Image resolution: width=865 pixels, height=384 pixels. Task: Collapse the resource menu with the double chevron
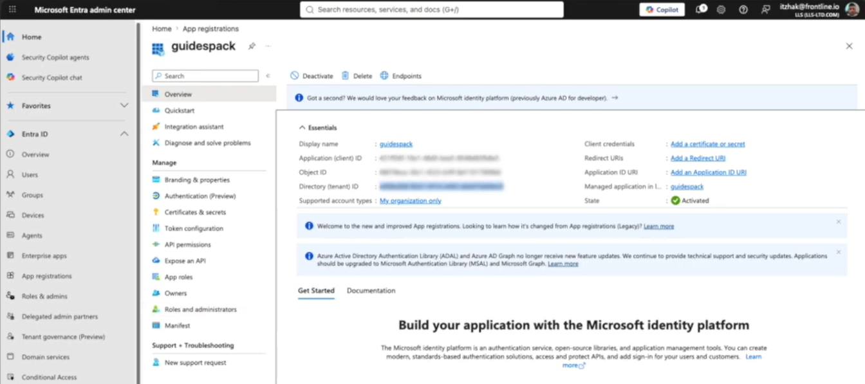(x=268, y=76)
